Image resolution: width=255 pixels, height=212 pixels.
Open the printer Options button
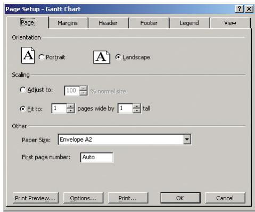click(83, 198)
